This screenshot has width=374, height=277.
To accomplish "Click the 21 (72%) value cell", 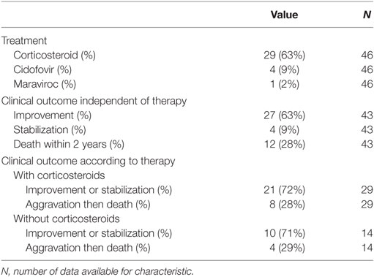I will pos(284,190).
